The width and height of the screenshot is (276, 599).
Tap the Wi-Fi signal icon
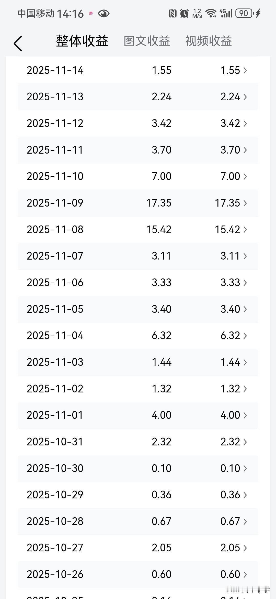click(x=211, y=13)
